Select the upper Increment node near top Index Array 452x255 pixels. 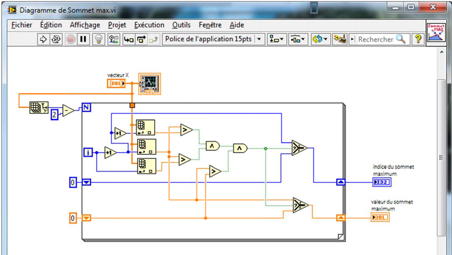click(120, 133)
